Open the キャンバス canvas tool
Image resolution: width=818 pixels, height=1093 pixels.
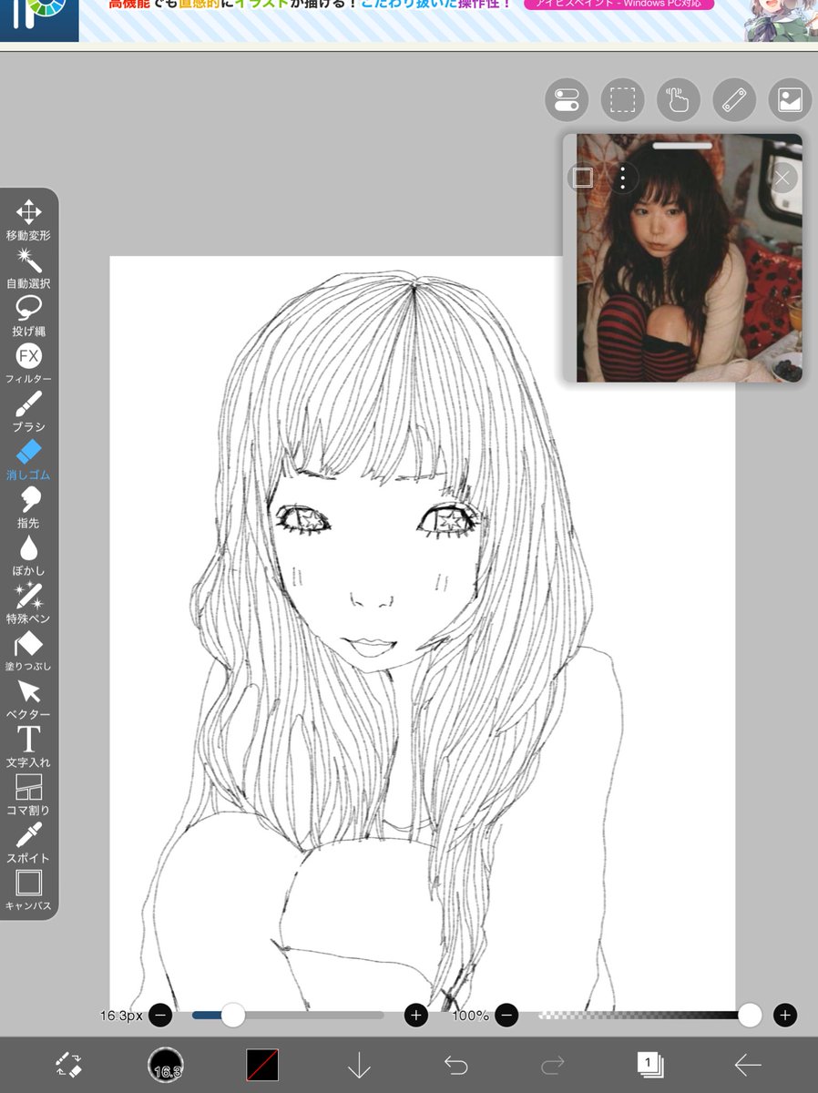[28, 891]
